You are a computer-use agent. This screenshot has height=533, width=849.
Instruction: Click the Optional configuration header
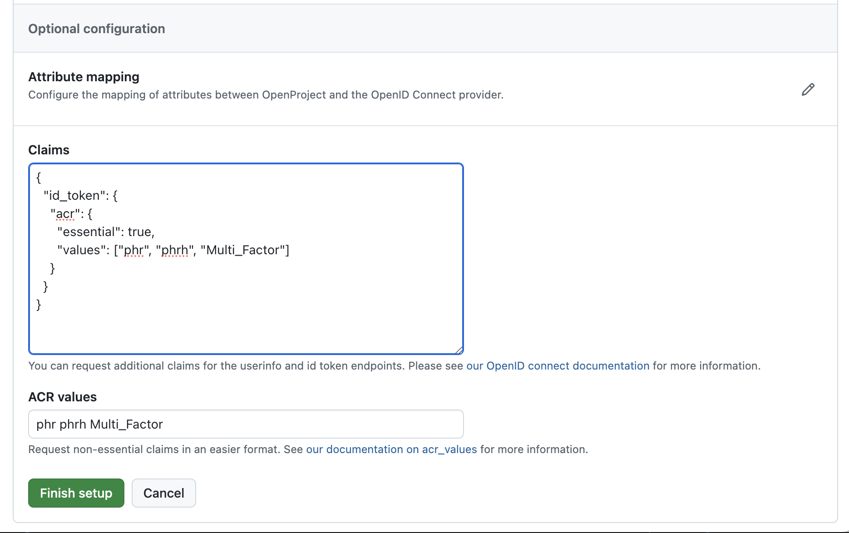tap(97, 29)
